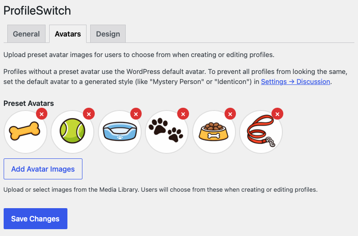Click the Preset Avatars section label
Image resolution: width=358 pixels, height=236 pixels.
click(x=29, y=103)
